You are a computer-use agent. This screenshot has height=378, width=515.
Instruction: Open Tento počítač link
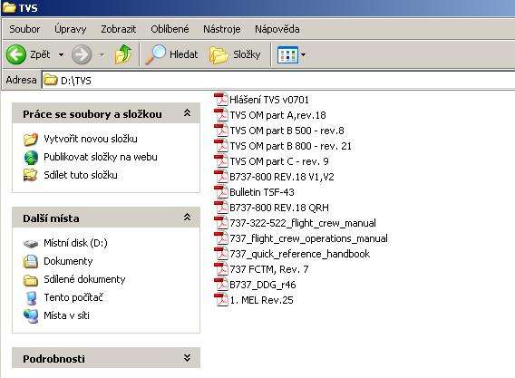coord(73,297)
